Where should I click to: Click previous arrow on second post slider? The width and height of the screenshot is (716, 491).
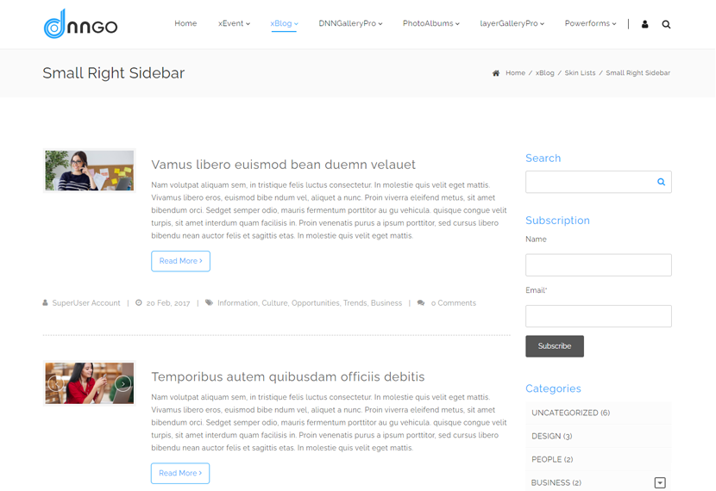pos(56,383)
